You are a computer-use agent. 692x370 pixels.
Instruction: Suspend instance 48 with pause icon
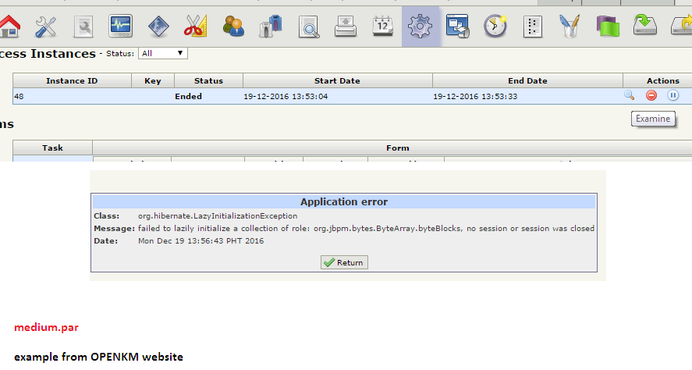672,96
